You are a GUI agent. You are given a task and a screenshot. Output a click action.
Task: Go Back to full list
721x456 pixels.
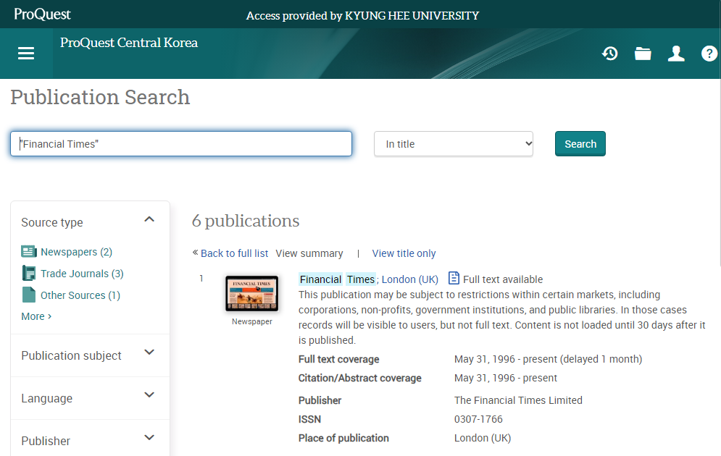click(233, 253)
